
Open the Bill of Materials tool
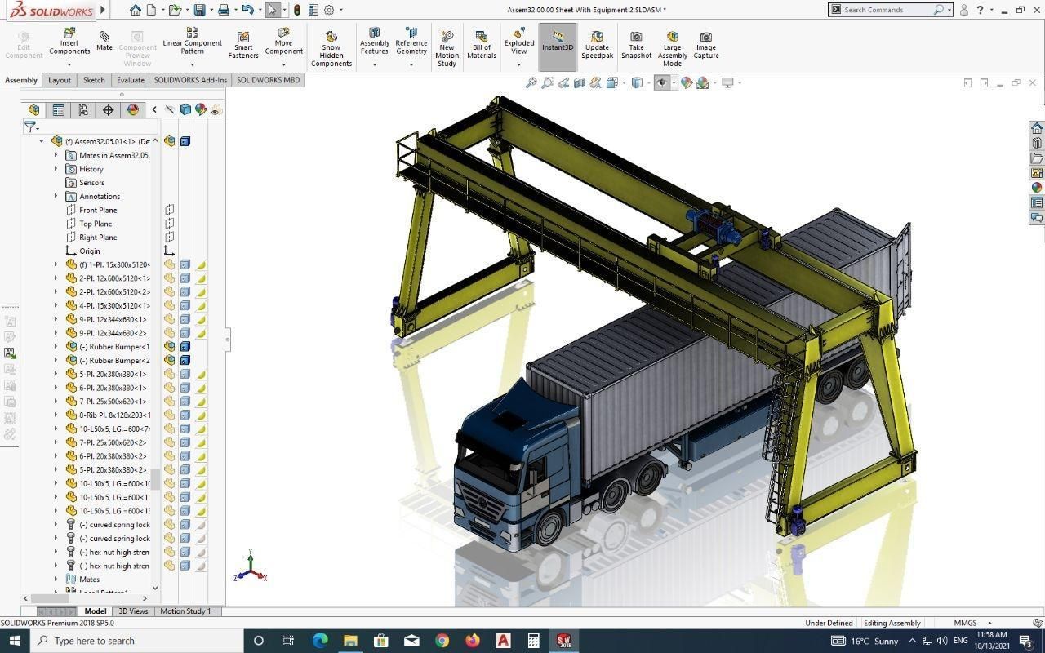point(482,46)
